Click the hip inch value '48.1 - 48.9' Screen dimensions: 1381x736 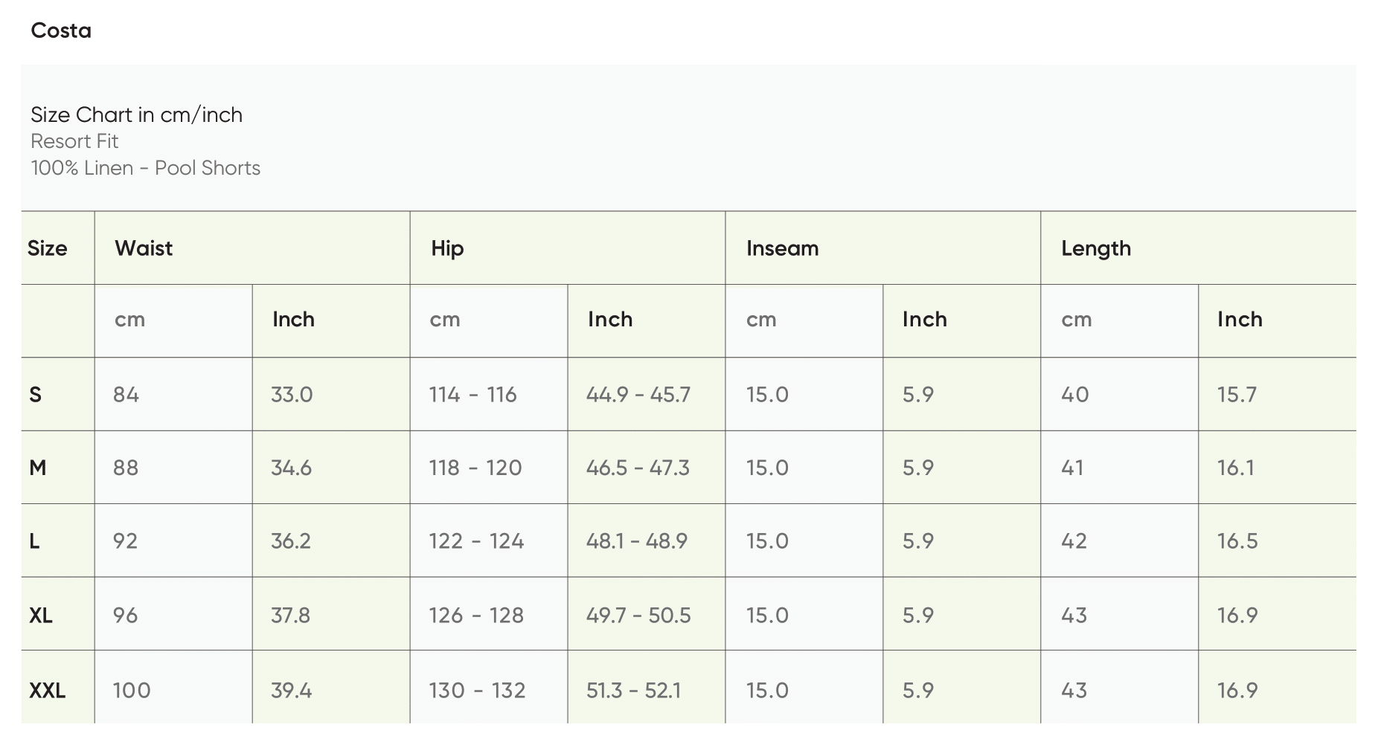pos(636,541)
